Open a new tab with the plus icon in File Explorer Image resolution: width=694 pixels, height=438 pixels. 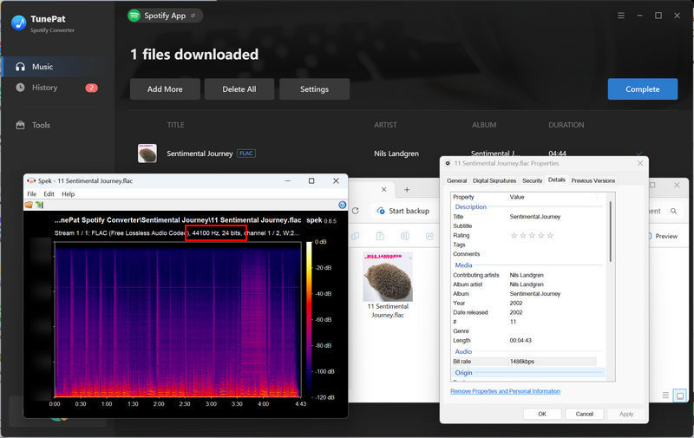click(407, 190)
